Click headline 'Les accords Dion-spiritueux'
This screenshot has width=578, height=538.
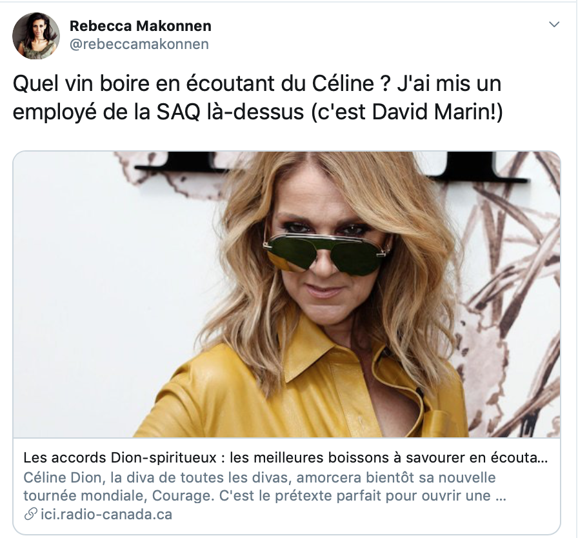(x=120, y=457)
